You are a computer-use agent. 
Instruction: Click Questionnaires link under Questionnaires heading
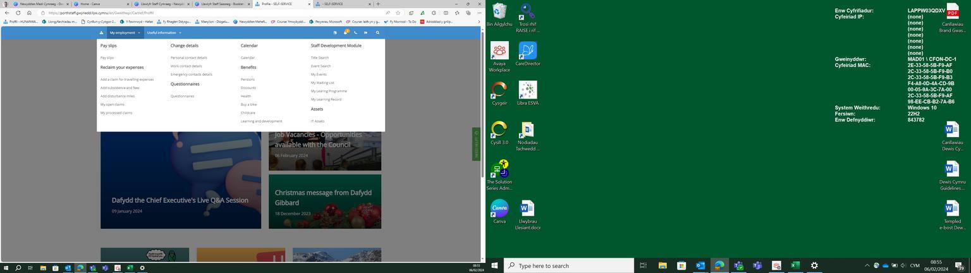[x=182, y=96]
